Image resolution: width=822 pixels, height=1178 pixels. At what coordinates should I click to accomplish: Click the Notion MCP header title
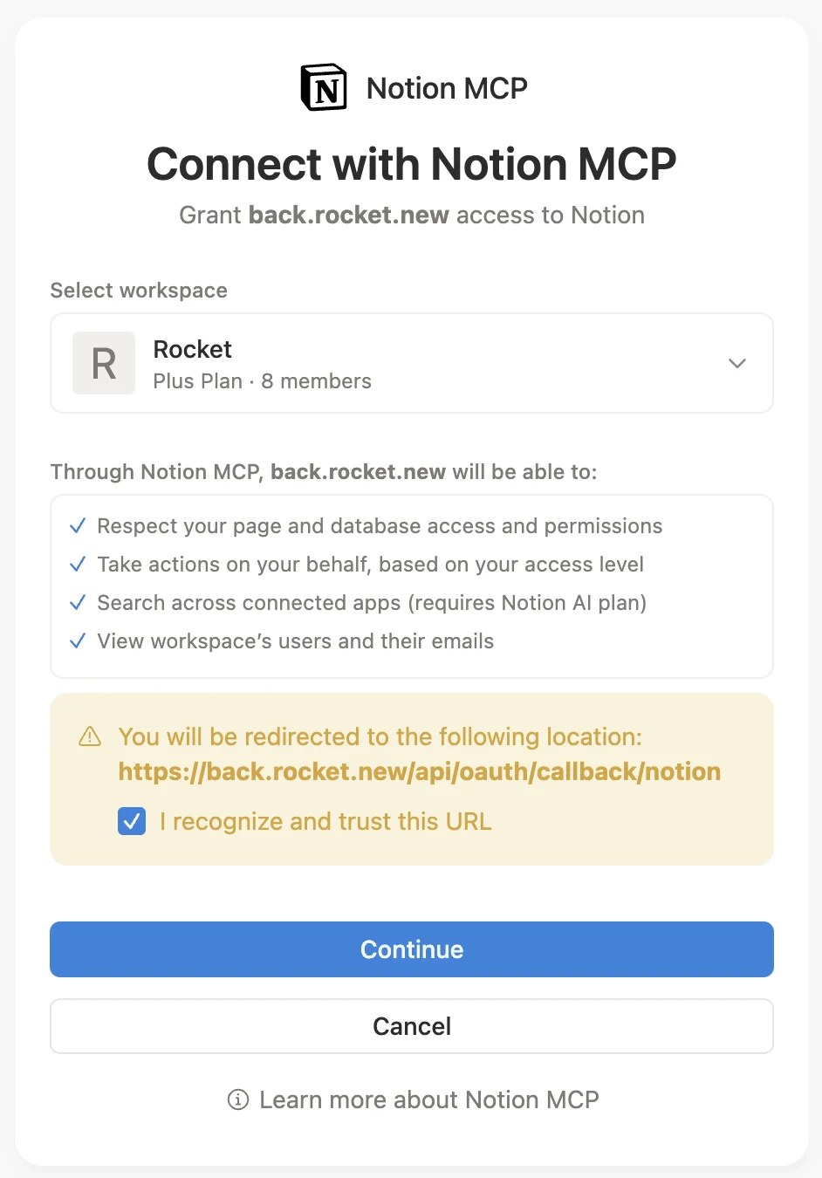click(x=447, y=87)
